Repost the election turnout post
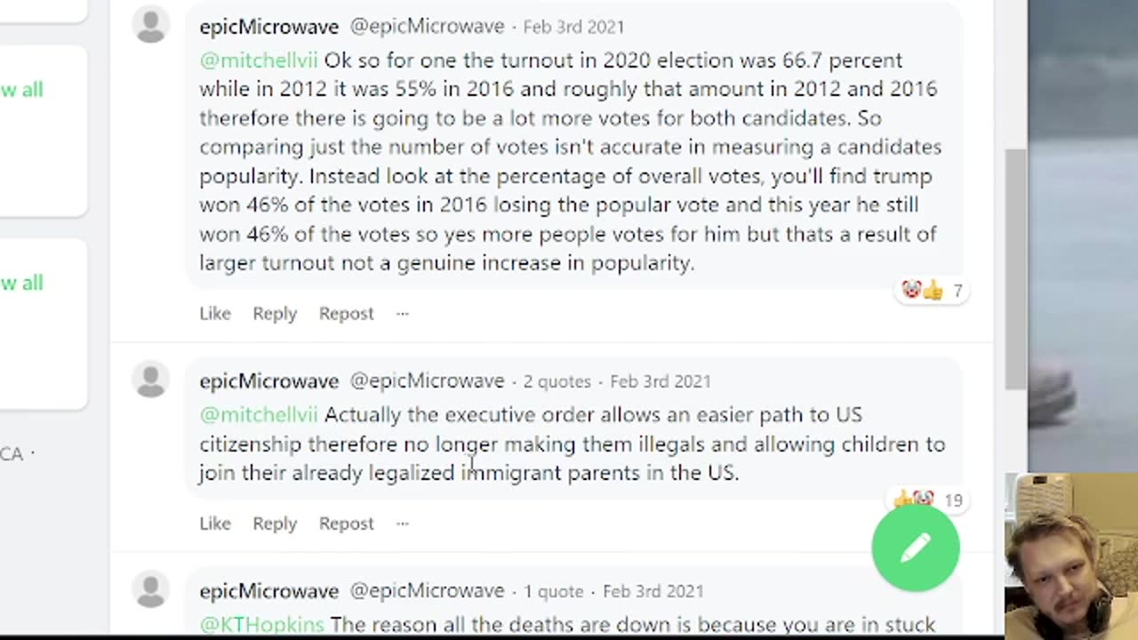Image resolution: width=1138 pixels, height=640 pixels. click(346, 314)
